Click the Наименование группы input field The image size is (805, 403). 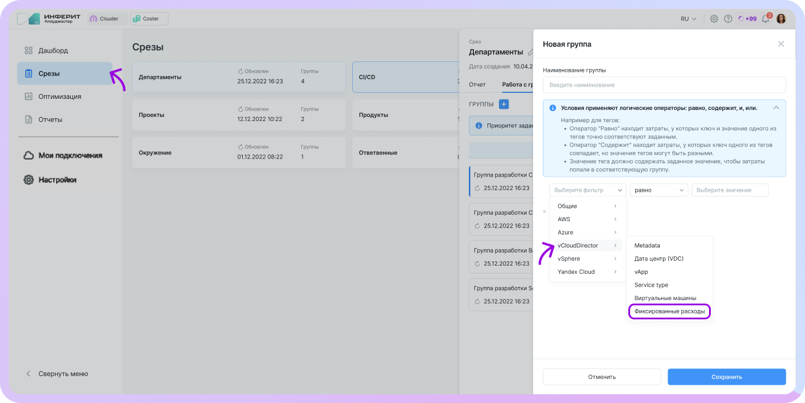tap(664, 85)
